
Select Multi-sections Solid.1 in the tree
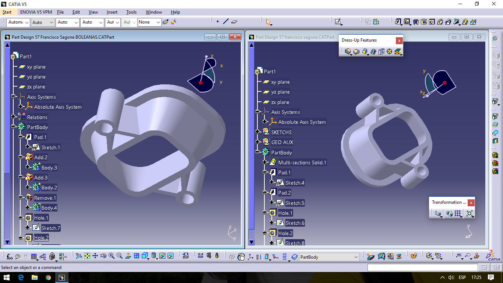click(x=302, y=163)
